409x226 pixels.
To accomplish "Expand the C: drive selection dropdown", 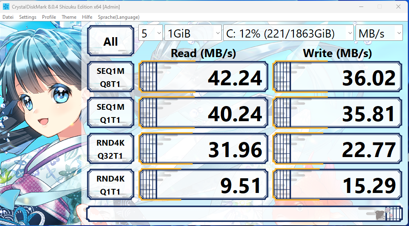I will [x=289, y=33].
